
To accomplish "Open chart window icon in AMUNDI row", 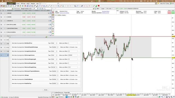I will pyautogui.click(x=50, y=13).
